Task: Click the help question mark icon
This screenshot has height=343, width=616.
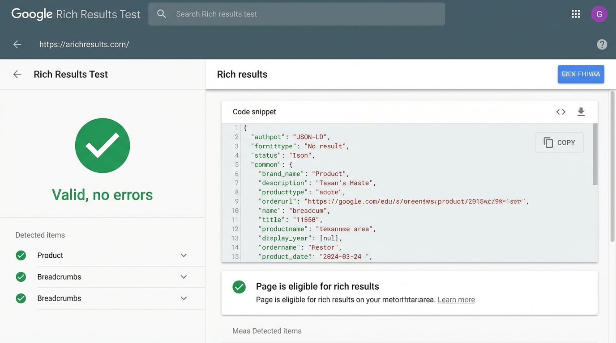Action: [x=602, y=44]
